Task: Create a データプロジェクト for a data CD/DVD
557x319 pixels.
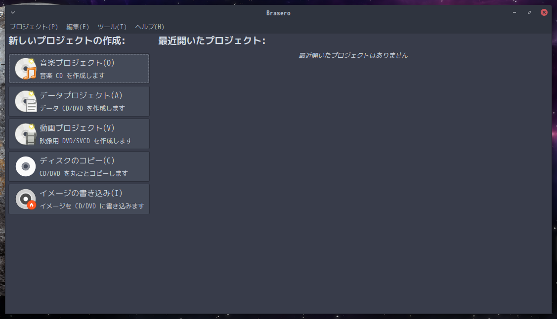Action: point(79,101)
